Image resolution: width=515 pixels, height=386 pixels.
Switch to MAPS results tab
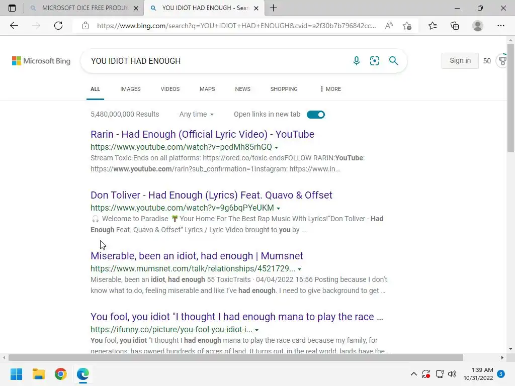click(x=207, y=89)
